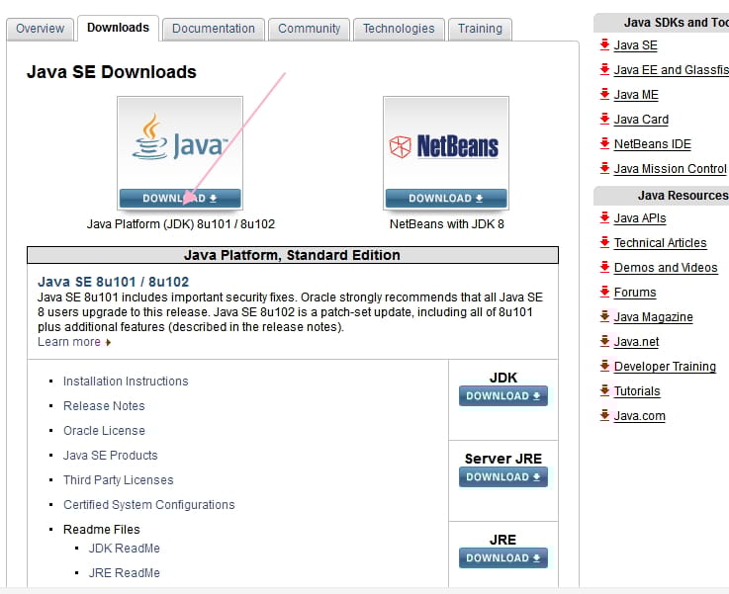Click the red icon beside Forums
This screenshot has height=594, width=729.
pos(604,292)
